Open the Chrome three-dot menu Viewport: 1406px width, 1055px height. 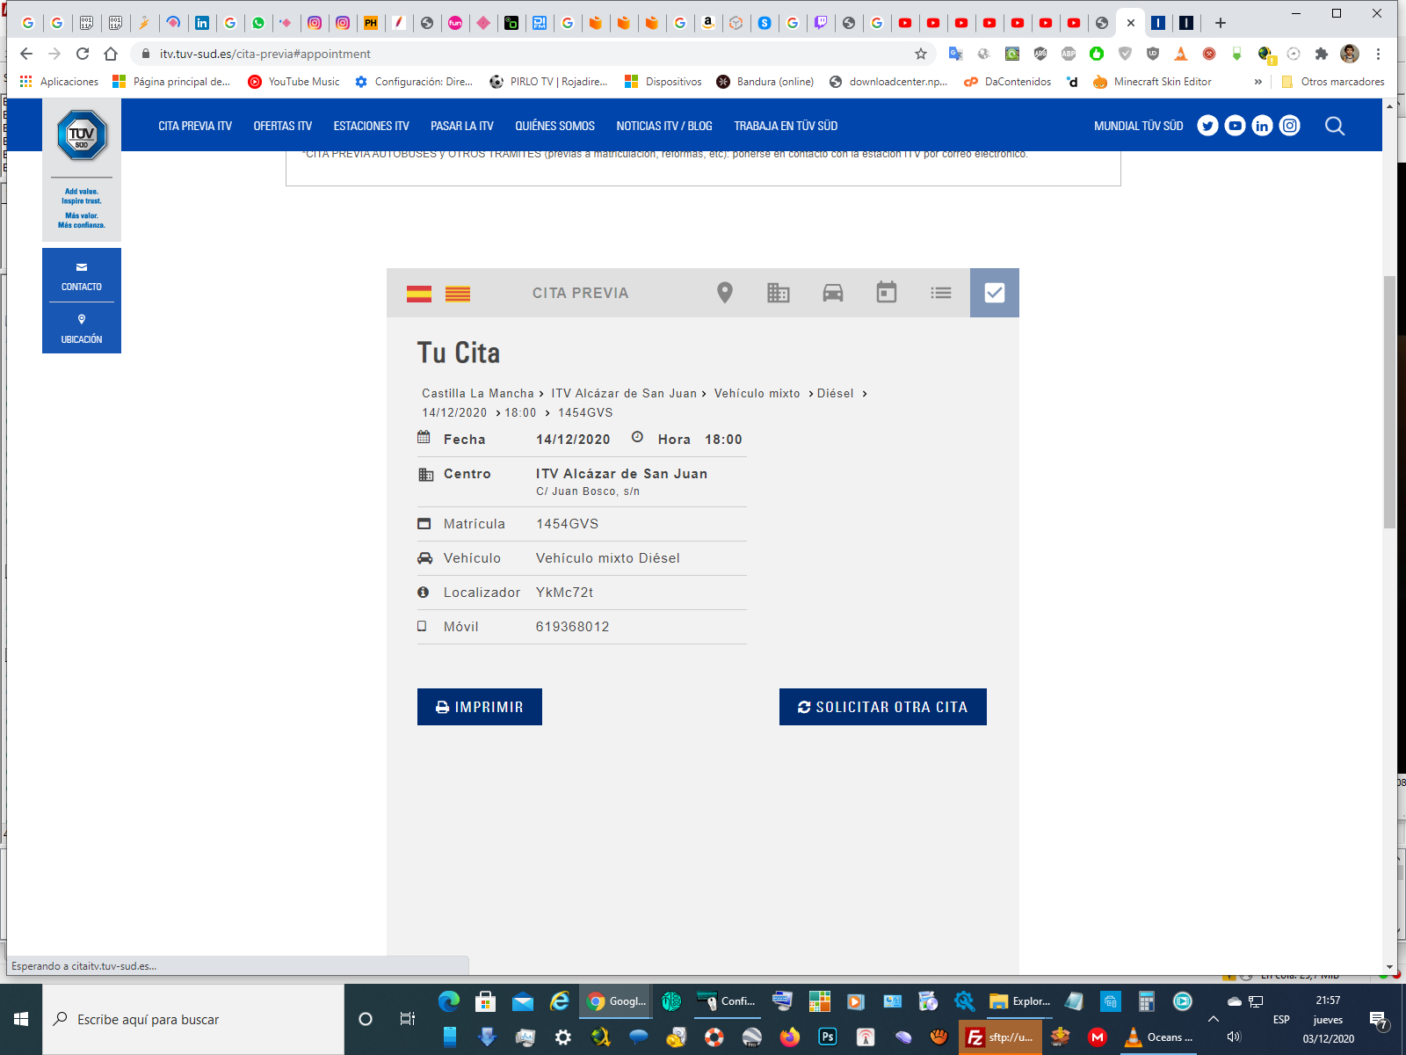1378,54
